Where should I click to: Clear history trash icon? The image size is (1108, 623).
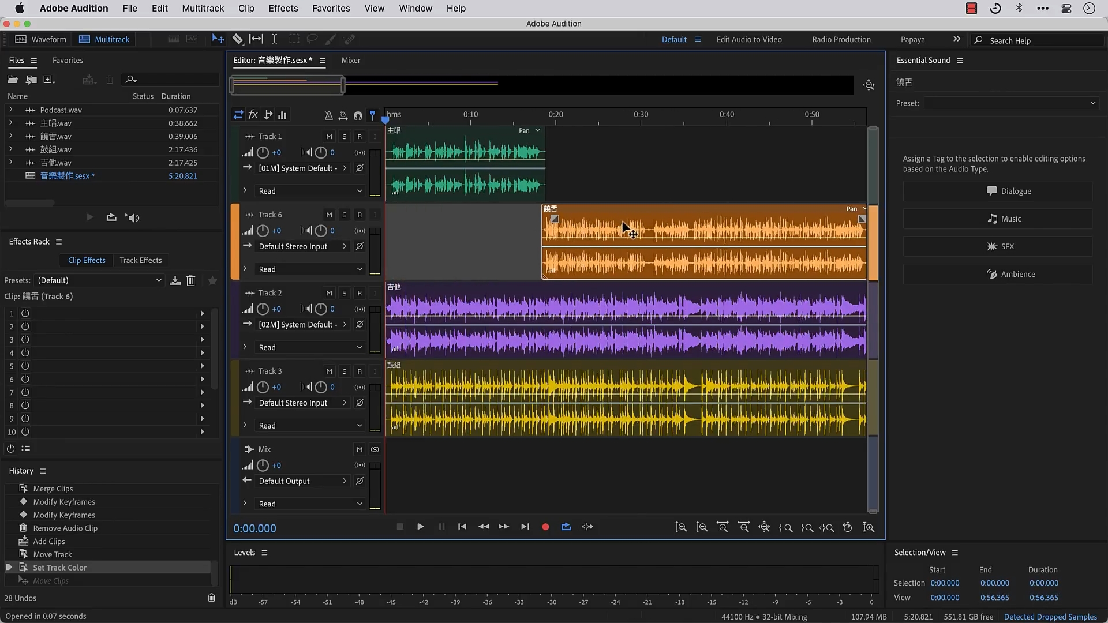(x=211, y=598)
